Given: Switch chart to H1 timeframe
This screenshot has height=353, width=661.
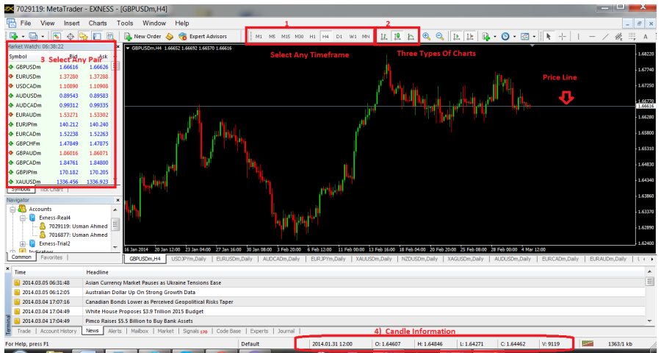Looking at the screenshot, I should coord(312,37).
